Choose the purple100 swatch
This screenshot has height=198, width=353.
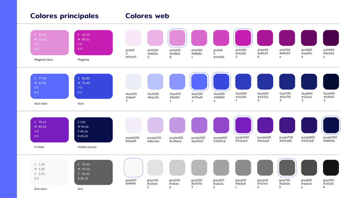[x=155, y=125]
